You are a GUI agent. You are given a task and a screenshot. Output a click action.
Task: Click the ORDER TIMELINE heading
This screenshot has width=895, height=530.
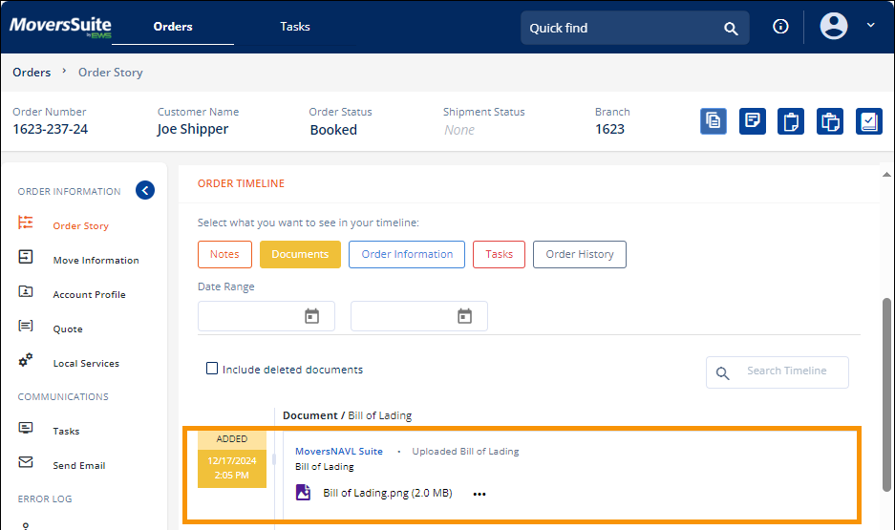click(x=241, y=183)
